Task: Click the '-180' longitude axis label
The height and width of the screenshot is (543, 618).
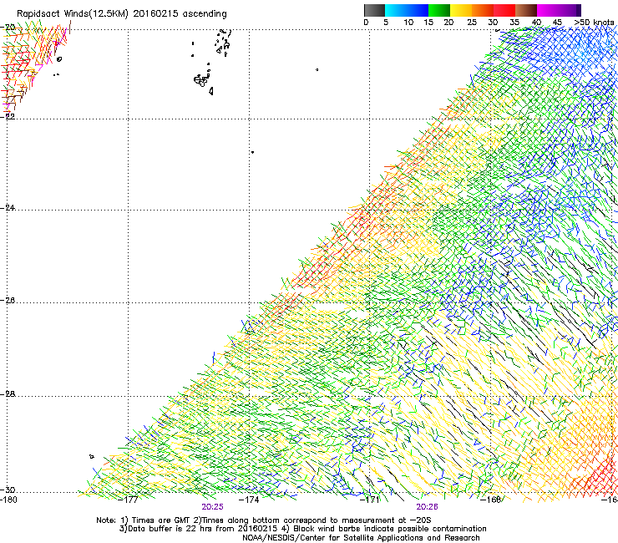Action: pos(8,500)
